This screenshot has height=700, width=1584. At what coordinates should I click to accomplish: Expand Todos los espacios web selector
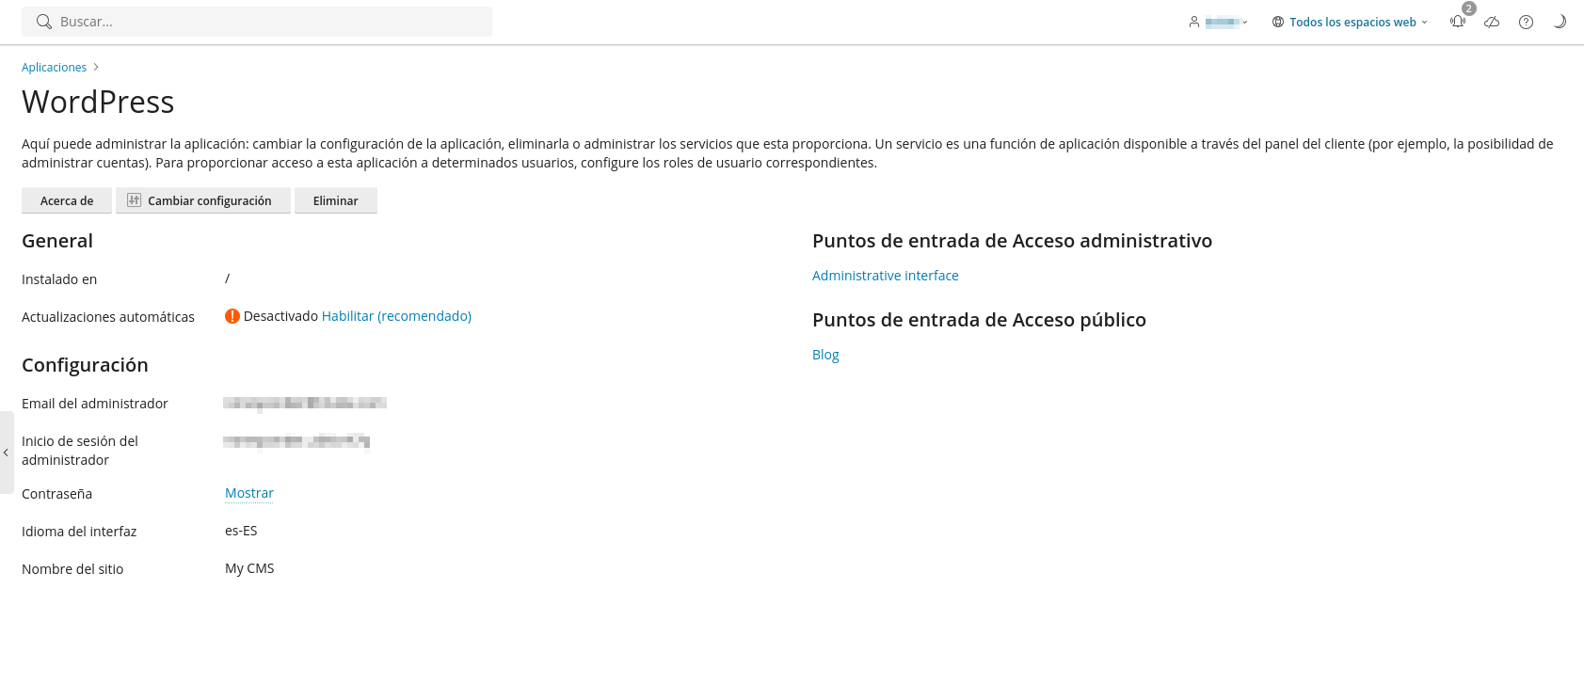[x=1350, y=22]
